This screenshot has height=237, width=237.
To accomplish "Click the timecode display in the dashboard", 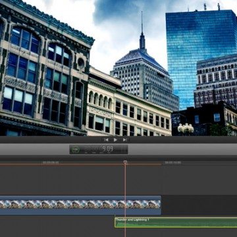I will tap(99, 149).
